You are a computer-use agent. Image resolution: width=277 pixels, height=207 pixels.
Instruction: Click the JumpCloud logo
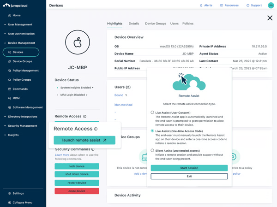coord(15,6)
